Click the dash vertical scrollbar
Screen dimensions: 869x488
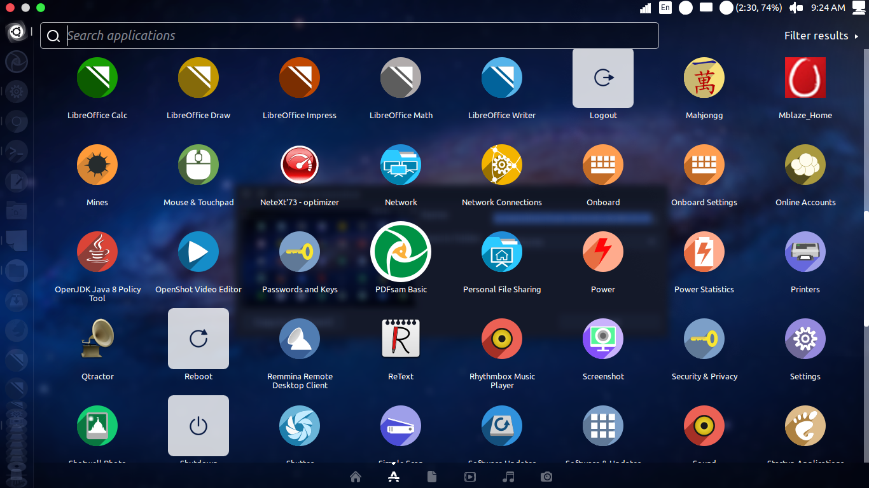(x=866, y=269)
